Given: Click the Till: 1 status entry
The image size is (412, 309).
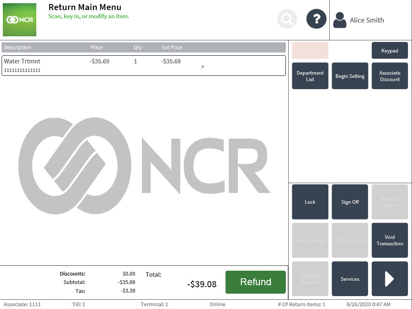Looking at the screenshot, I should tap(79, 304).
